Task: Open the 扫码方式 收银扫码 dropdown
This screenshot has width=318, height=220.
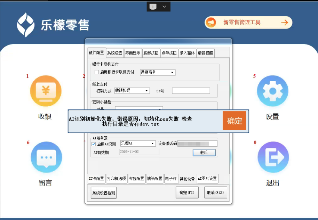Action: coord(132,91)
